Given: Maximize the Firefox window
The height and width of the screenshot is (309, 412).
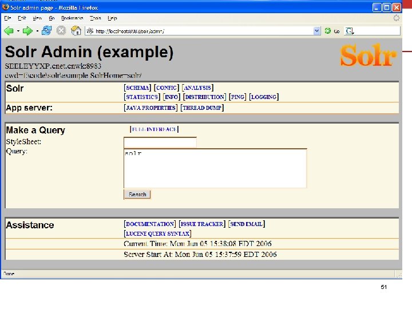Looking at the screenshot, I should click(386, 7).
